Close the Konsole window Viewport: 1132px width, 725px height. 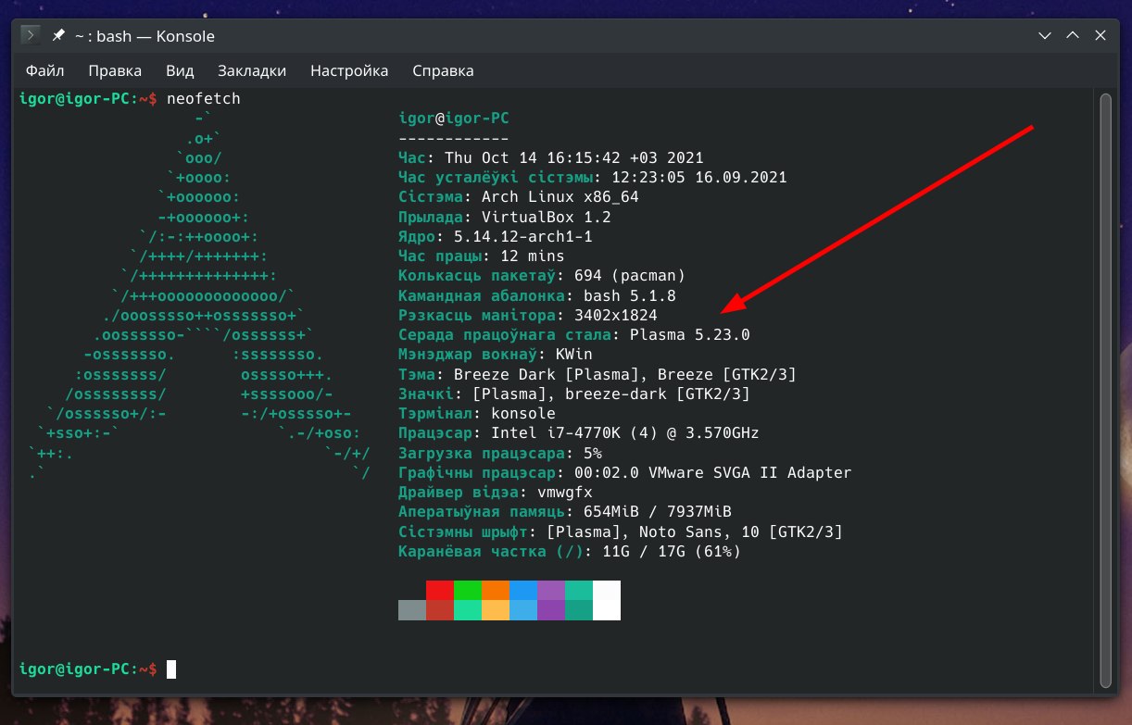[1101, 36]
